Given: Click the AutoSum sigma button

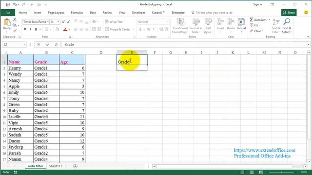Looking at the screenshot, I should click(258, 20).
